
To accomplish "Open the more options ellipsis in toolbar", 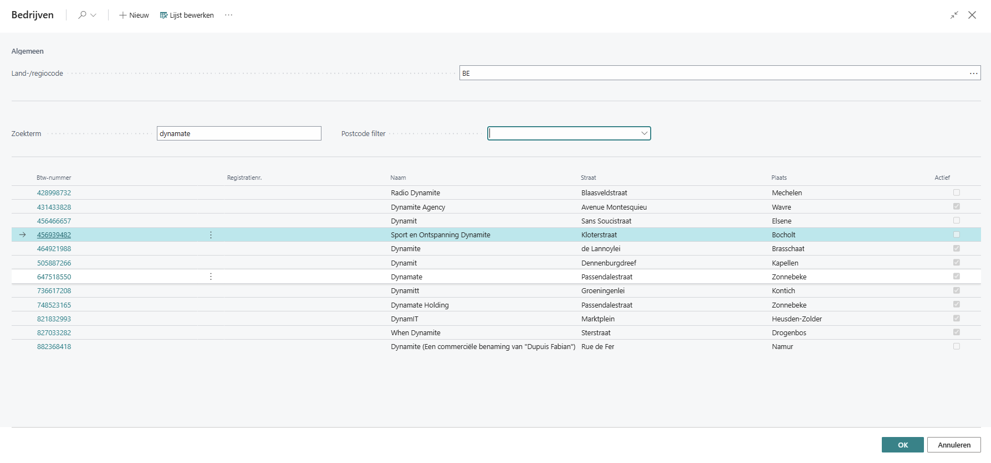I will tap(228, 15).
